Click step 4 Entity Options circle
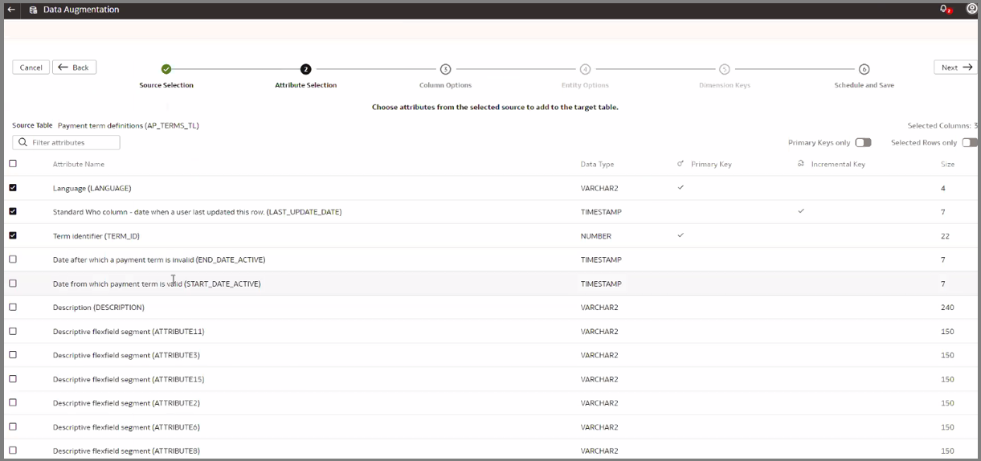This screenshot has width=981, height=461. point(585,69)
